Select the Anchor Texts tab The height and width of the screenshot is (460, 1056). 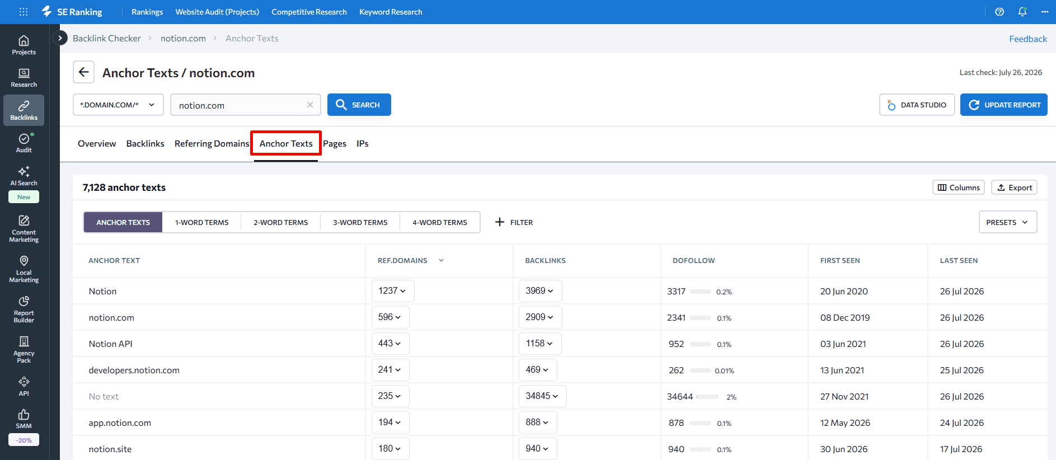286,144
